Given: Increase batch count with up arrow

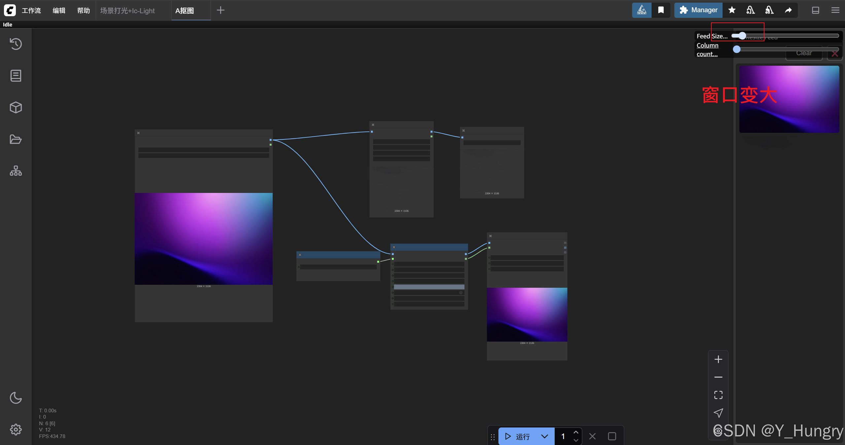Looking at the screenshot, I should (576, 432).
